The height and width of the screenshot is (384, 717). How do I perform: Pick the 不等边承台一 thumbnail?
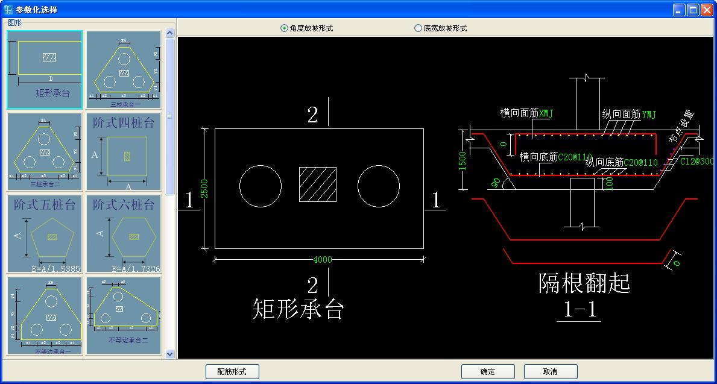(45, 315)
